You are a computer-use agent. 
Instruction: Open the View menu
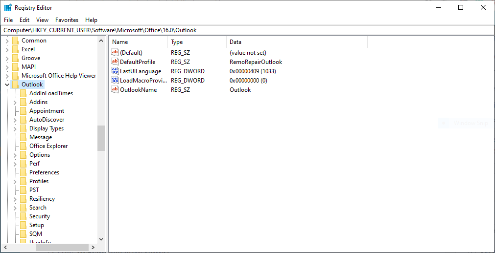point(42,20)
